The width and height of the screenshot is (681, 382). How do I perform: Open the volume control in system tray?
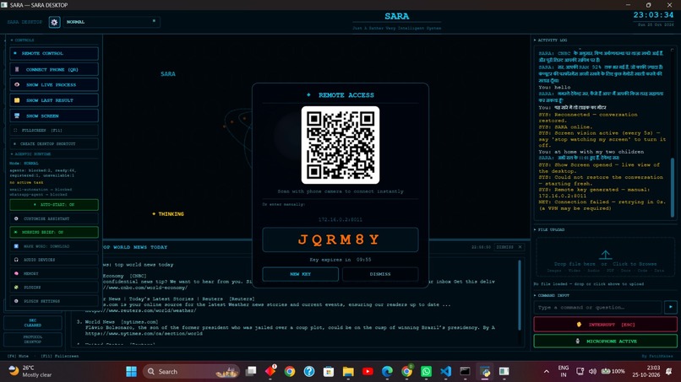point(592,372)
